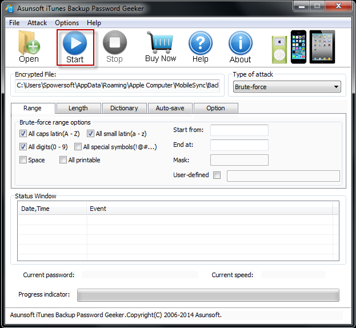The width and height of the screenshot is (356, 328).
Task: Check the All printable option
Action: click(x=63, y=160)
